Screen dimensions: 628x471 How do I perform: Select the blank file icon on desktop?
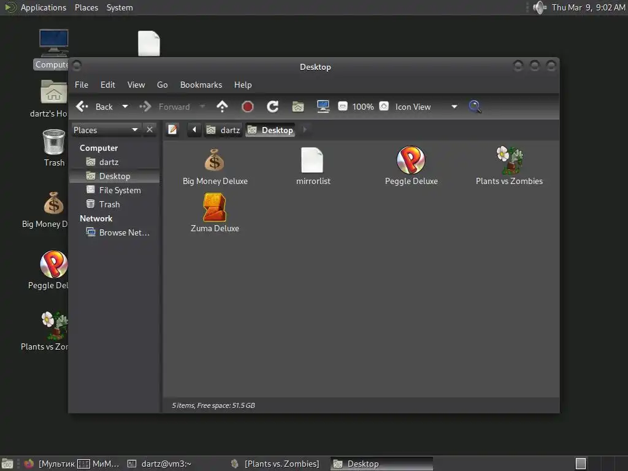149,44
